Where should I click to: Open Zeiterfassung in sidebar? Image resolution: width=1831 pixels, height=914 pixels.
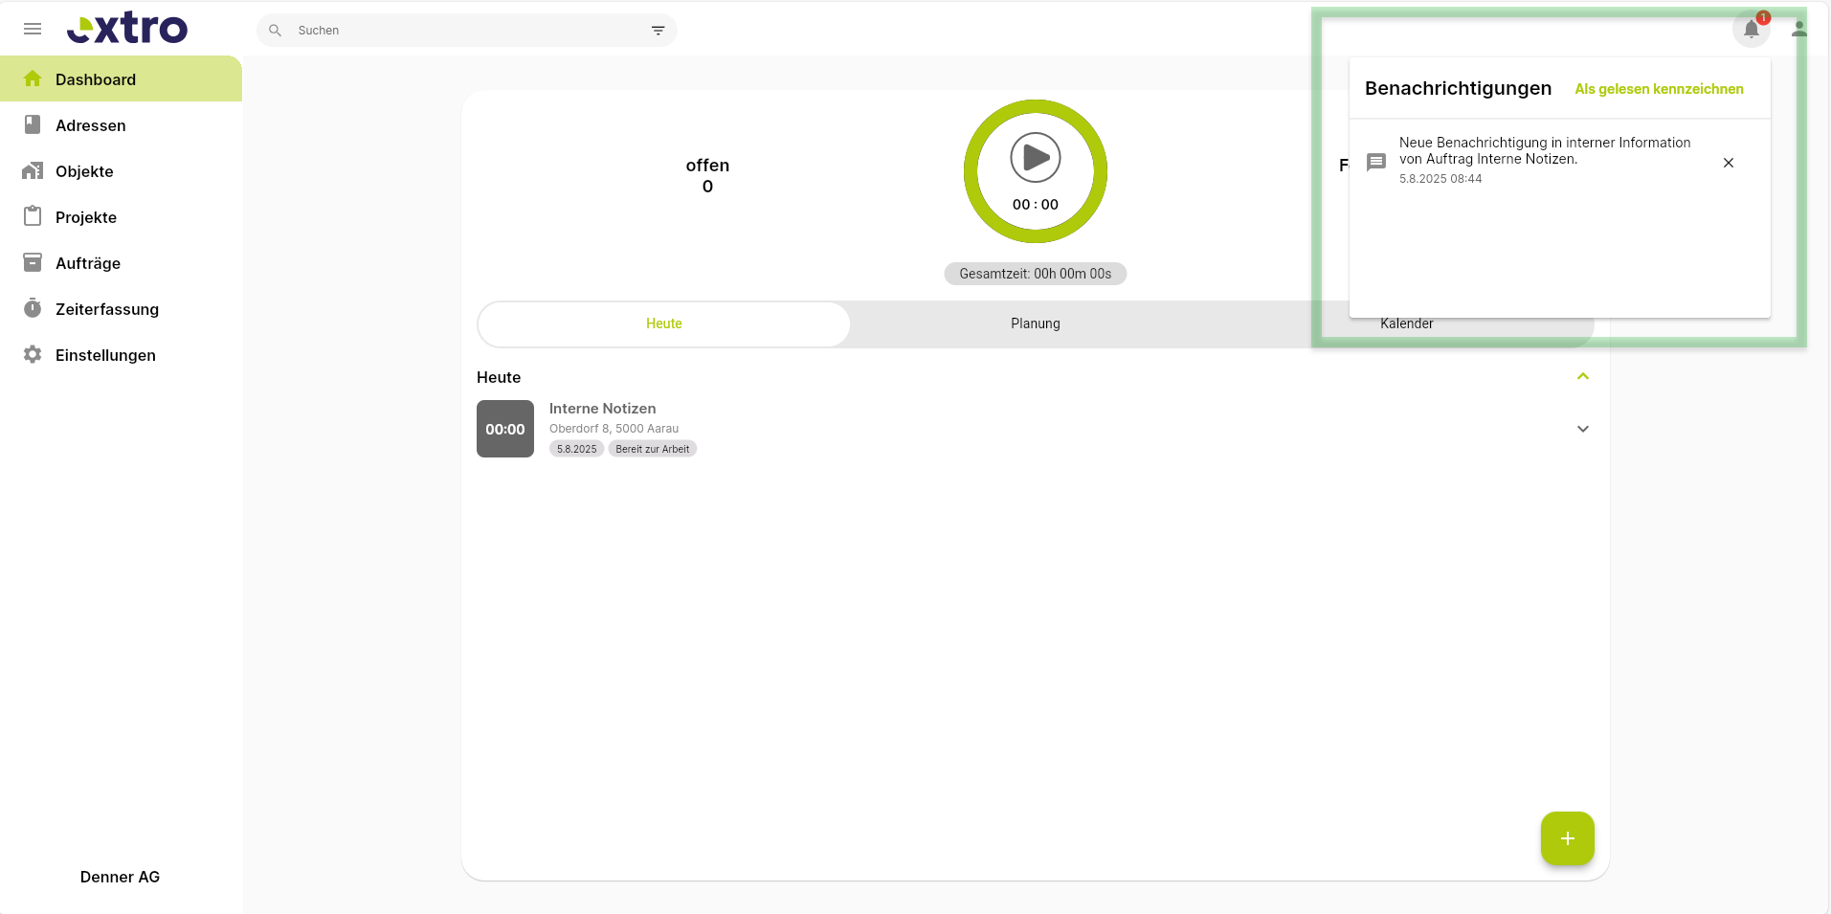click(x=121, y=308)
